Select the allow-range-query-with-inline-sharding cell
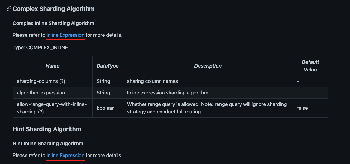Screen dimensions: 350x164 (53, 108)
